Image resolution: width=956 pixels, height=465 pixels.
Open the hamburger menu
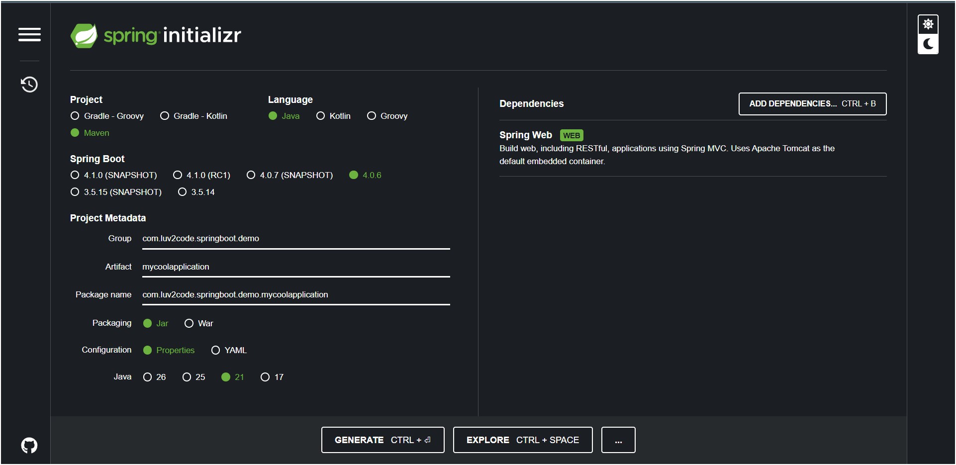(x=29, y=35)
